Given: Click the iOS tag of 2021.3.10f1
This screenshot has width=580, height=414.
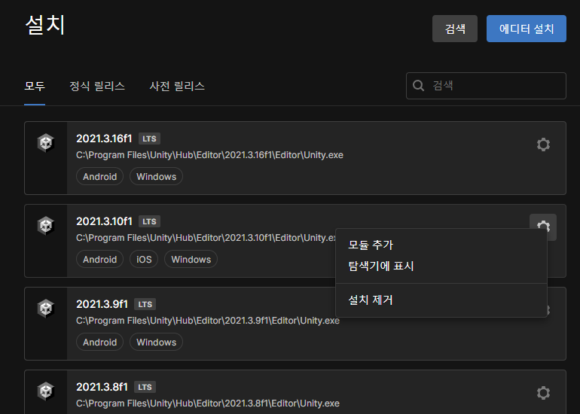Looking at the screenshot, I should pyautogui.click(x=144, y=260).
